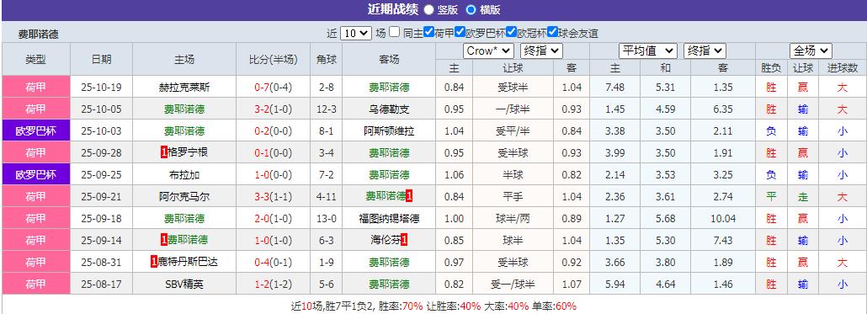Screen dimensions: 867x314
Task: Click the 13-0 corner count cell
Action: [327, 218]
